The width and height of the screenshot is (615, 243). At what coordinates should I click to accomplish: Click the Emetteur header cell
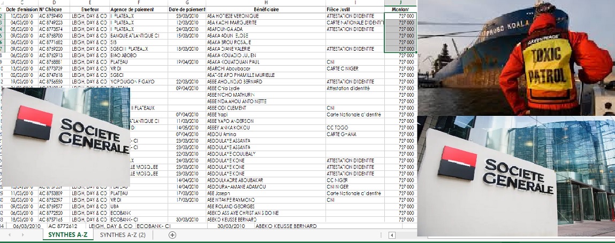click(x=90, y=10)
